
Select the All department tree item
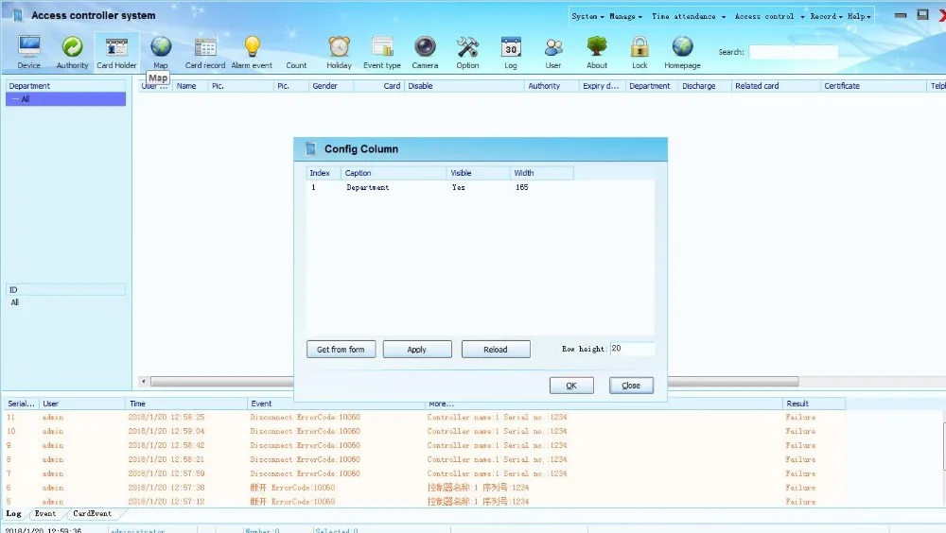coord(66,99)
